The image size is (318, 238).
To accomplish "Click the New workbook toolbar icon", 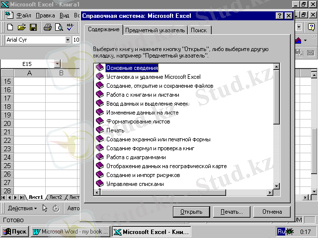I will click(10, 27).
